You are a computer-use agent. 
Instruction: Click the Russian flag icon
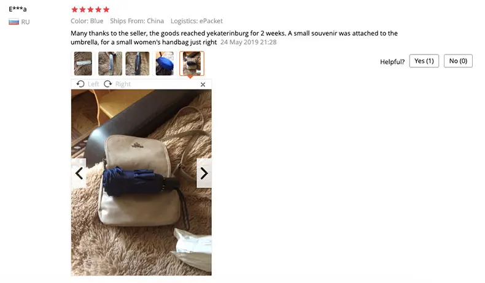(14, 22)
